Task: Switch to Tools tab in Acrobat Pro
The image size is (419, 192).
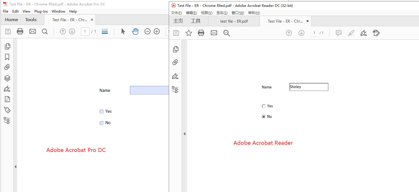Action: [31, 20]
